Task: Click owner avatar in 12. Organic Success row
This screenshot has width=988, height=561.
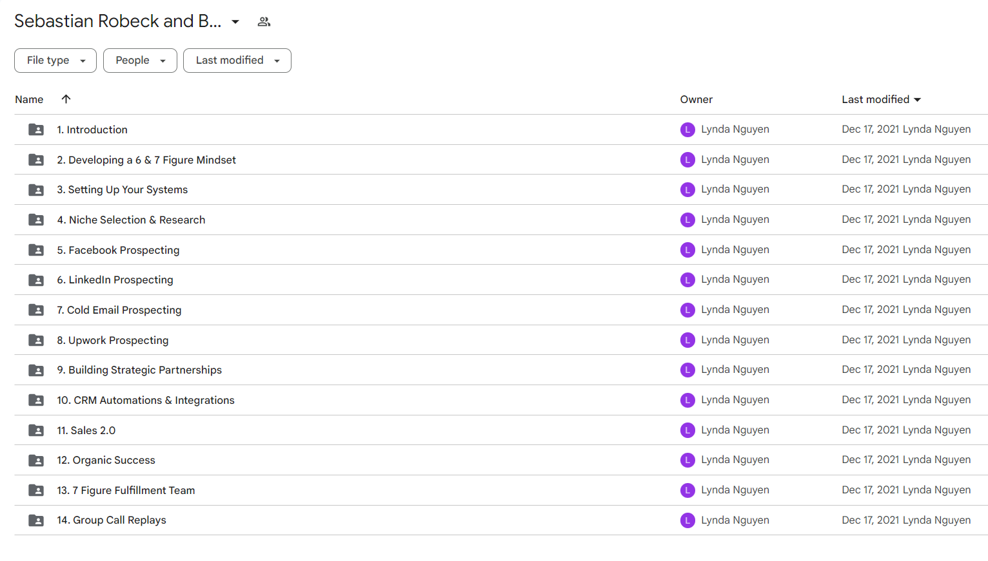Action: pos(687,461)
